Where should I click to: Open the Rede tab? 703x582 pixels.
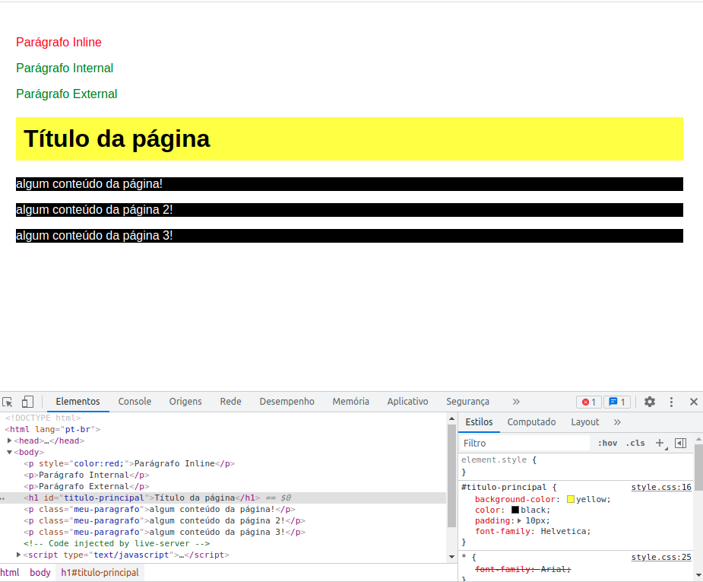tap(230, 402)
